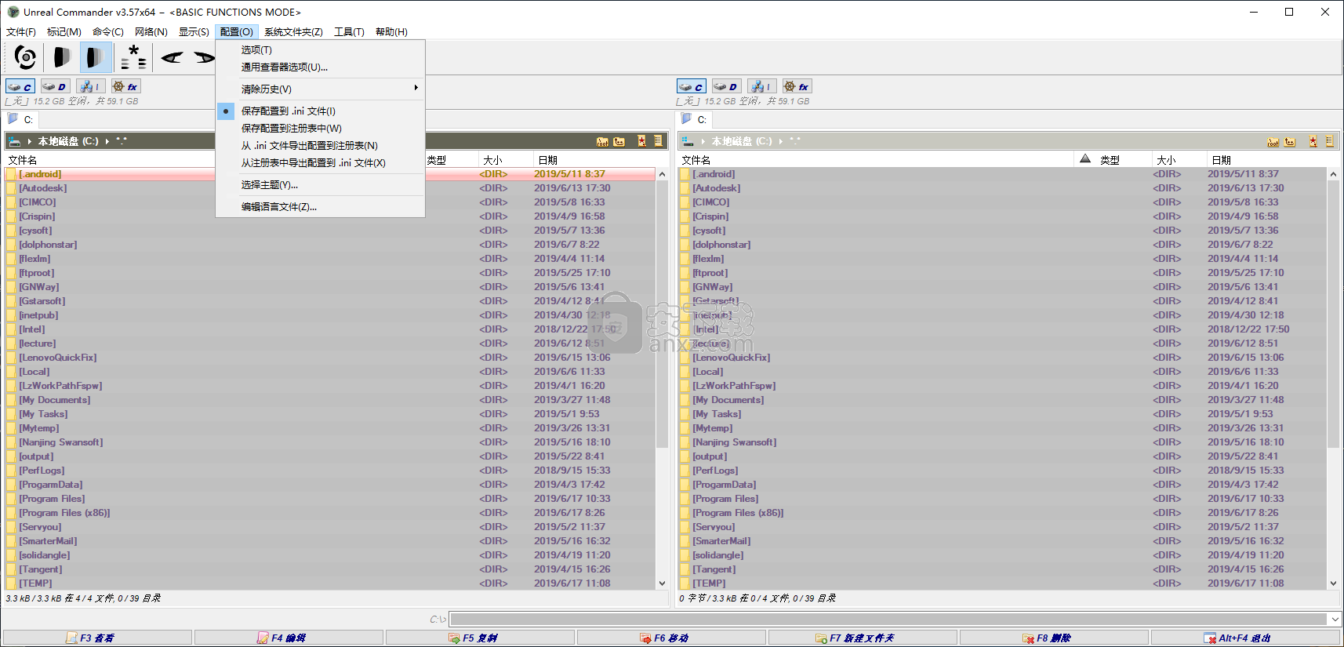This screenshot has width=1344, height=647.
Task: Open history list icon in left panel
Action: (x=658, y=141)
